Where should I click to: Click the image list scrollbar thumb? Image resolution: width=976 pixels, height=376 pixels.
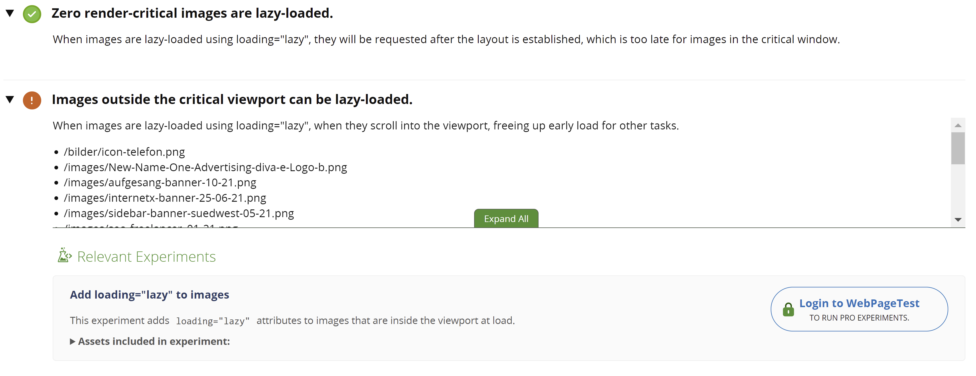[x=958, y=148]
